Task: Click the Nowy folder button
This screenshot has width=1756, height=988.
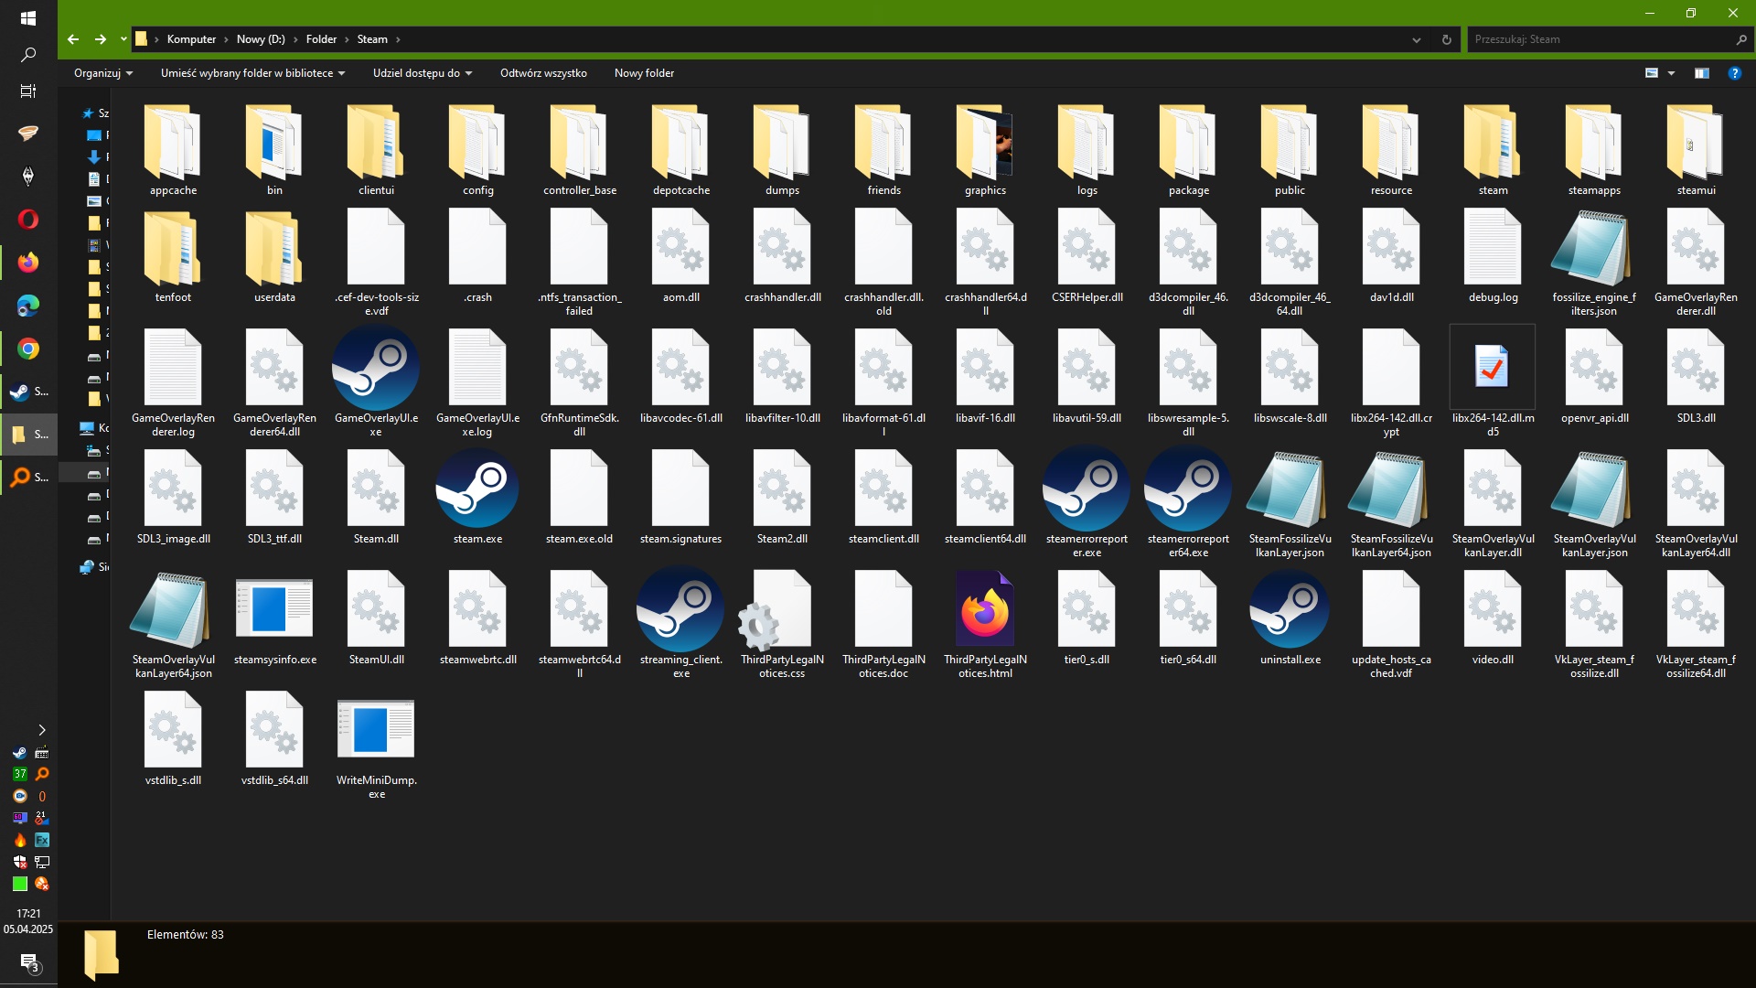Action: (644, 73)
